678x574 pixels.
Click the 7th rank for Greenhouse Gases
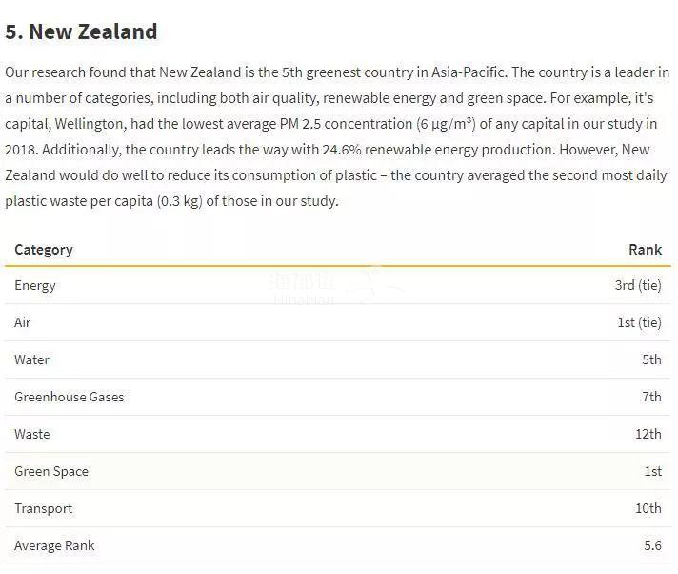pyautogui.click(x=651, y=397)
